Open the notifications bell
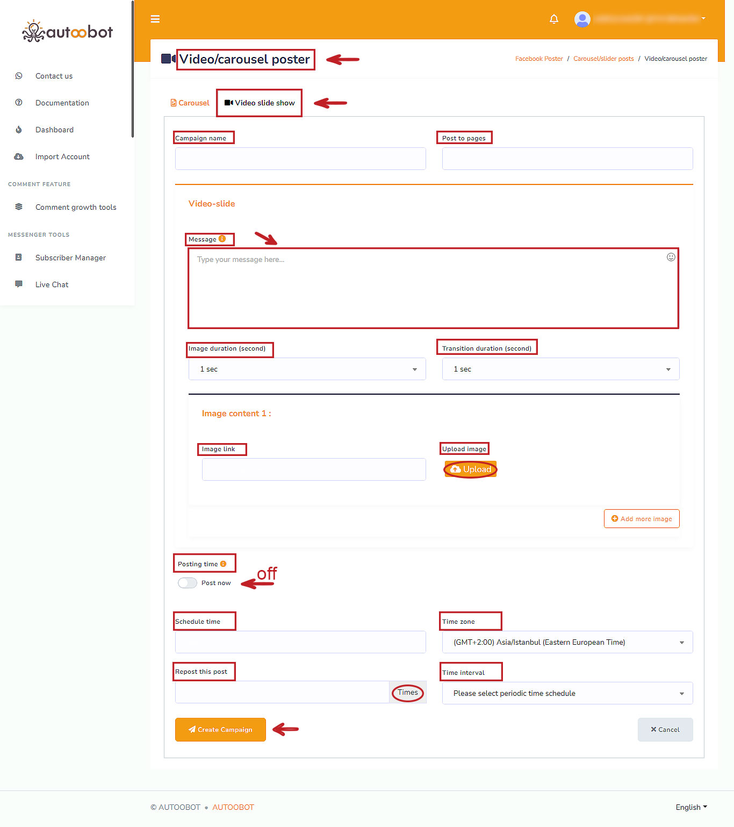Image resolution: width=734 pixels, height=827 pixels. (x=554, y=19)
